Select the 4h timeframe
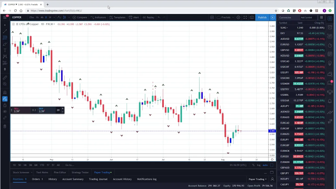Image resolution: width=336 pixels, height=189 pixels. point(42,17)
